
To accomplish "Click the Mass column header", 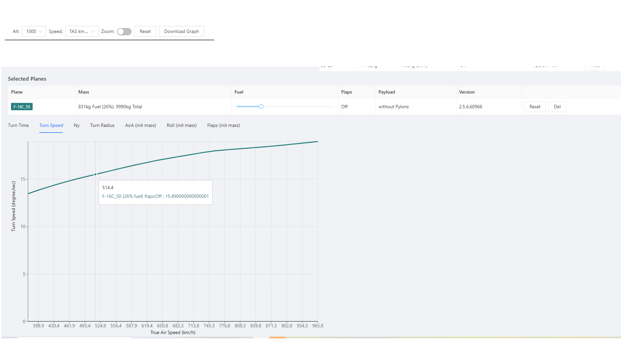I will point(84,92).
